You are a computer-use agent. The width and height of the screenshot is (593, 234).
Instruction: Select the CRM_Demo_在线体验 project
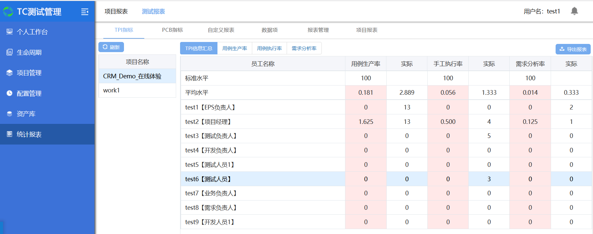[132, 76]
